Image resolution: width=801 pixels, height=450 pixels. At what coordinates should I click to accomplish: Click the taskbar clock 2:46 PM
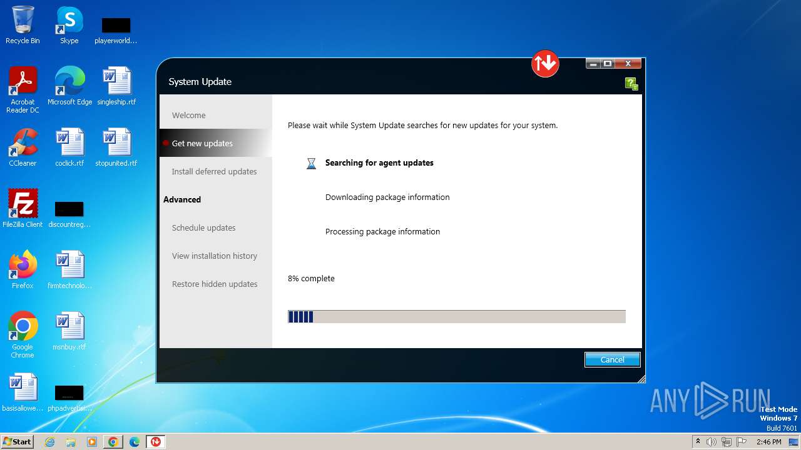coord(768,442)
